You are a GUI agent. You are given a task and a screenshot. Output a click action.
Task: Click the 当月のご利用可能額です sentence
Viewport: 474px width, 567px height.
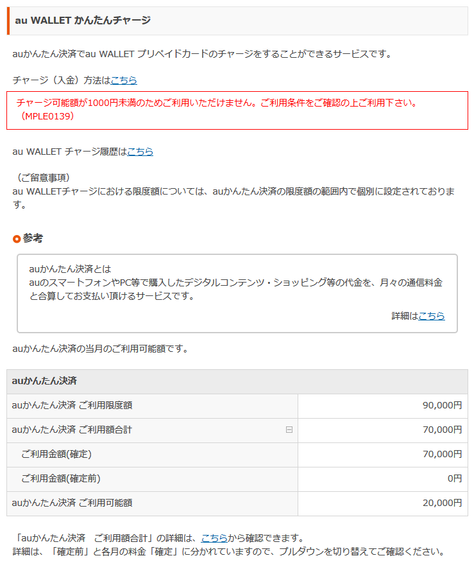[x=100, y=349]
